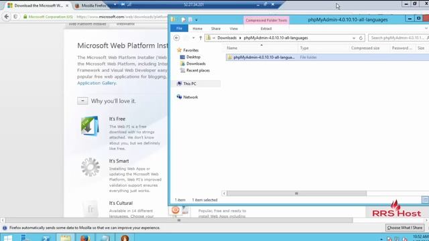
Task: Select This PC in the navigation pane
Action: 189,84
